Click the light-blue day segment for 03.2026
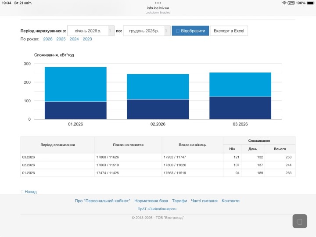 pos(240,85)
